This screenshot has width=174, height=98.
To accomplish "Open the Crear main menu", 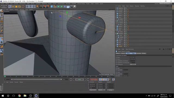I will coord(11,4).
